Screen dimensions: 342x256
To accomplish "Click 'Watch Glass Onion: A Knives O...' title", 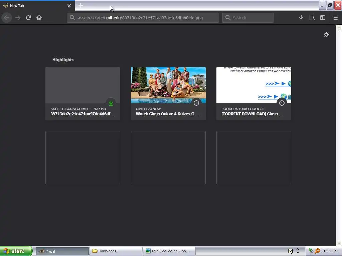I will coord(167,114).
